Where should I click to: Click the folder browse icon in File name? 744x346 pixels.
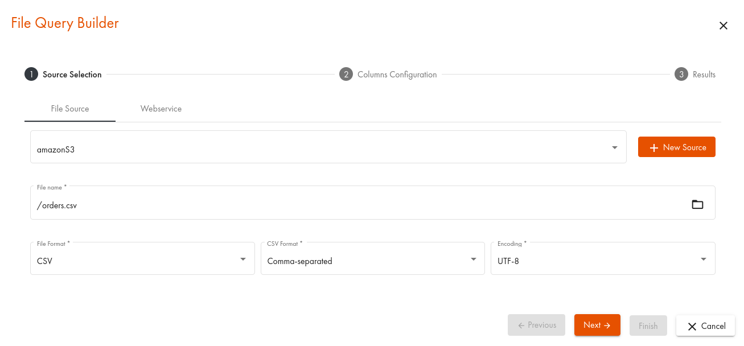click(697, 205)
